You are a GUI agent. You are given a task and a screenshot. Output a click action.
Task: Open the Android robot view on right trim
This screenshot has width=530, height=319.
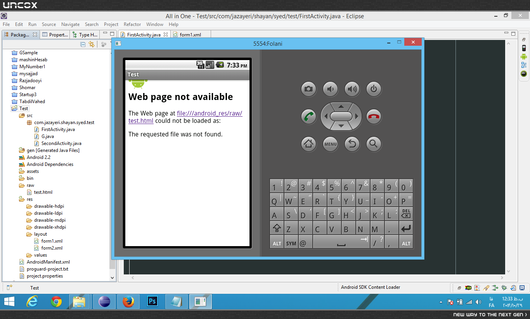(524, 57)
